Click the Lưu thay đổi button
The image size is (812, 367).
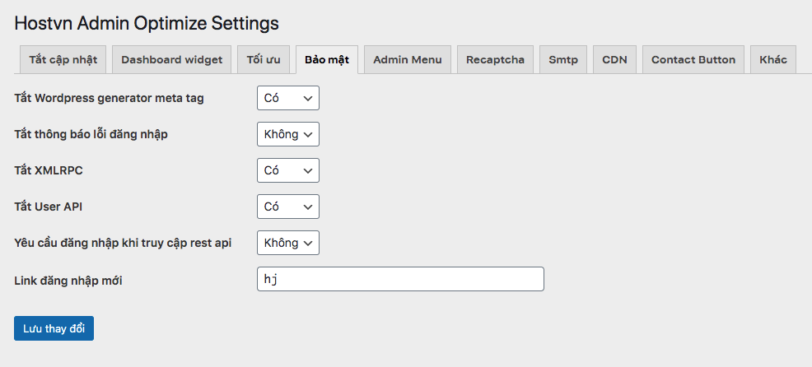point(54,328)
